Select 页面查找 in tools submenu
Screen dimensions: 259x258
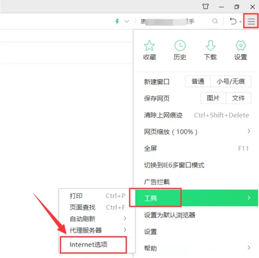[97, 207]
